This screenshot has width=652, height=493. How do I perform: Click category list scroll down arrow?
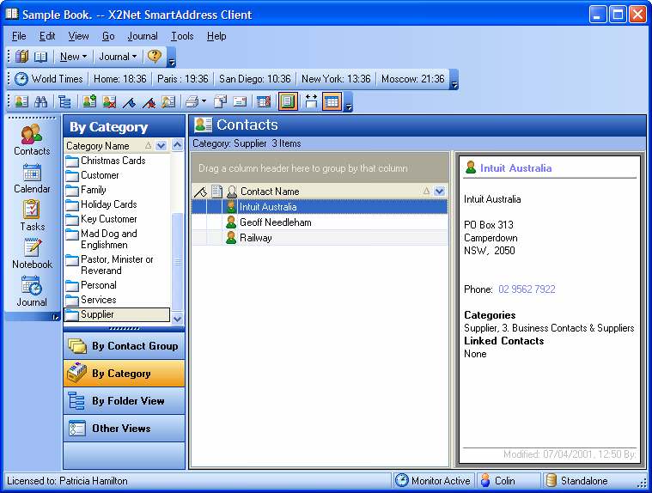(178, 319)
